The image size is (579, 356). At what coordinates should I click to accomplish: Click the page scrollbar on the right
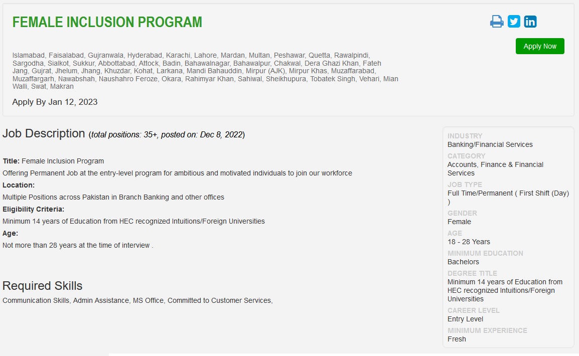[577, 178]
